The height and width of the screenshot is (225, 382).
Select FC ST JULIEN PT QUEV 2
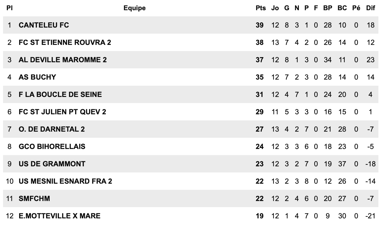click(62, 112)
